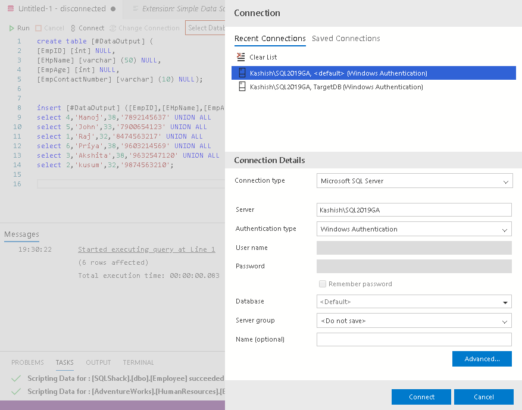Viewport: 522px width, 410px height.
Task: Click the Change Connection icon
Action: [113, 28]
